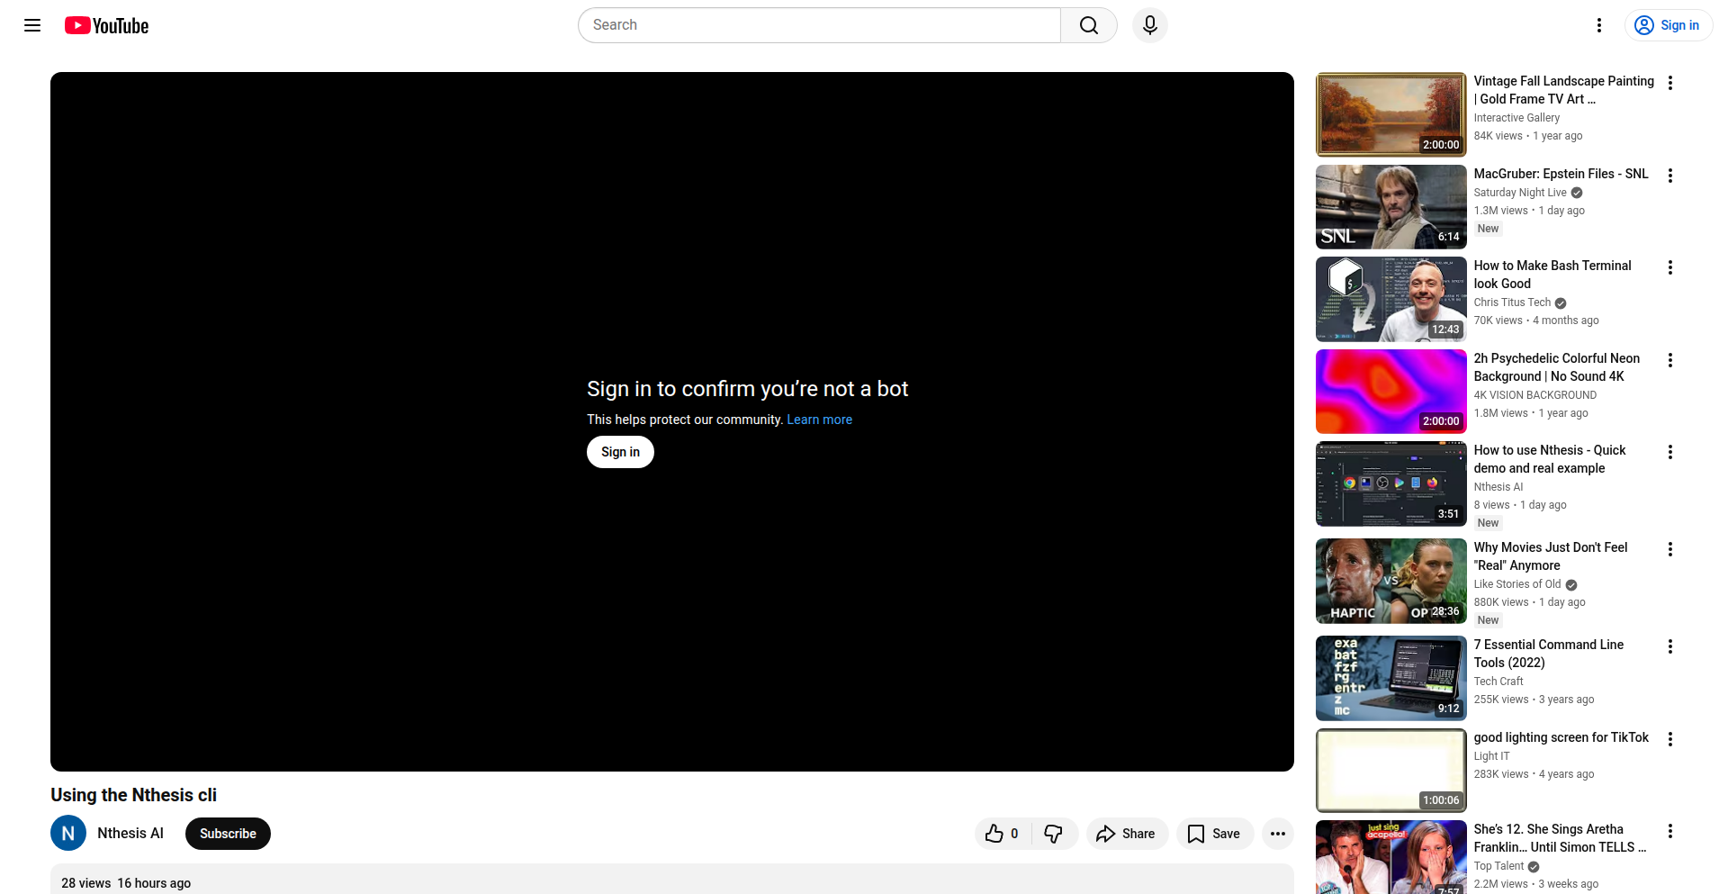Viewport: 1728px width, 894px height.
Task: Open more actions ellipsis below video
Action: coord(1278,834)
